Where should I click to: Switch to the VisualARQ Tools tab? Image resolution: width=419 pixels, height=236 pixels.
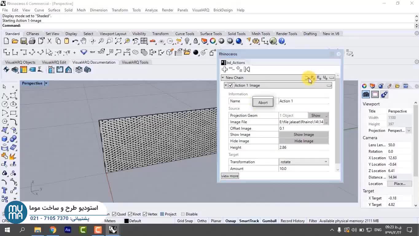point(135,62)
